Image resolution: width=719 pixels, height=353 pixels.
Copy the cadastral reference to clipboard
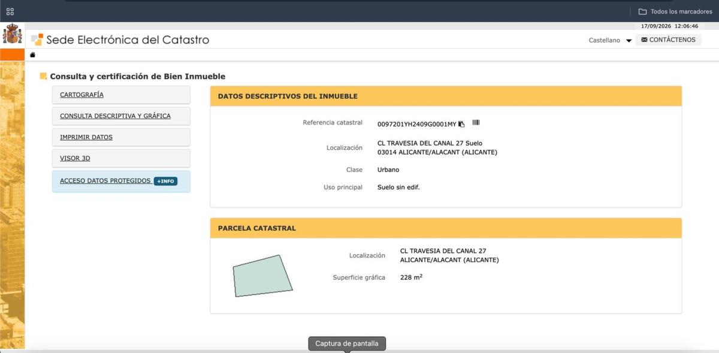(461, 124)
